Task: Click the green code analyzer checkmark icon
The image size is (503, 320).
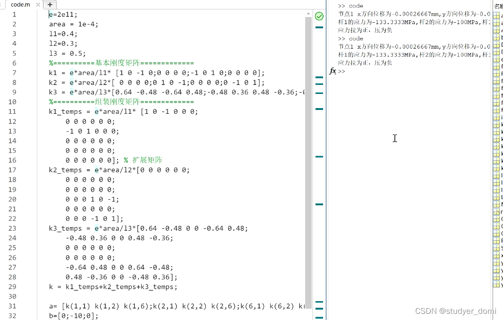Action: click(319, 16)
